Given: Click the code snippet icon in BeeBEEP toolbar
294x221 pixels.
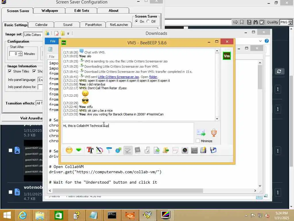Looking at the screenshot, I should (175, 150).
